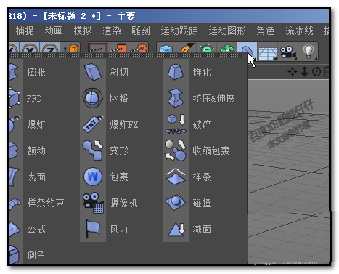Screen dimensions: 339x274
Task: Select the 样条约束 deformer icon
Action: coord(15,204)
